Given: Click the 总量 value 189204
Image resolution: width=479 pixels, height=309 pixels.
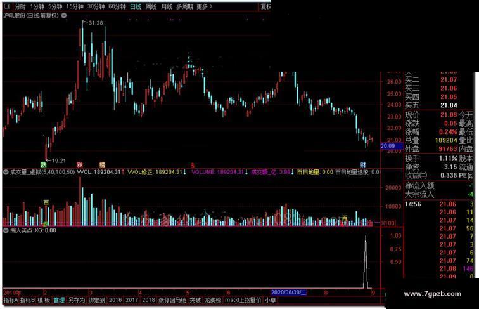Looking at the screenshot, I should tap(446, 140).
